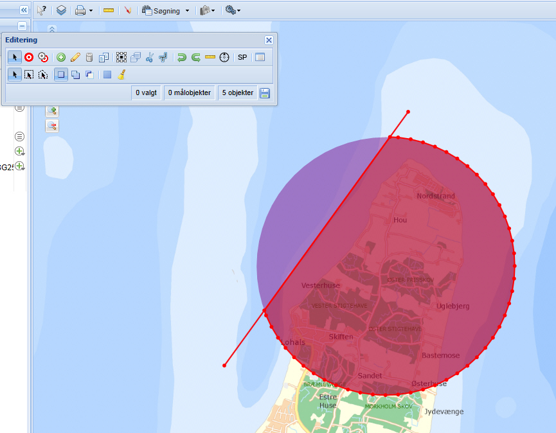Click the compass crosshair icon
The image size is (556, 433).
224,57
